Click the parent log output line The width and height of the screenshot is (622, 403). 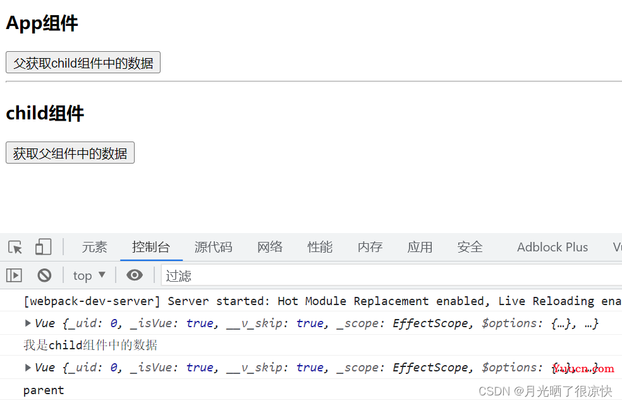pyautogui.click(x=44, y=390)
